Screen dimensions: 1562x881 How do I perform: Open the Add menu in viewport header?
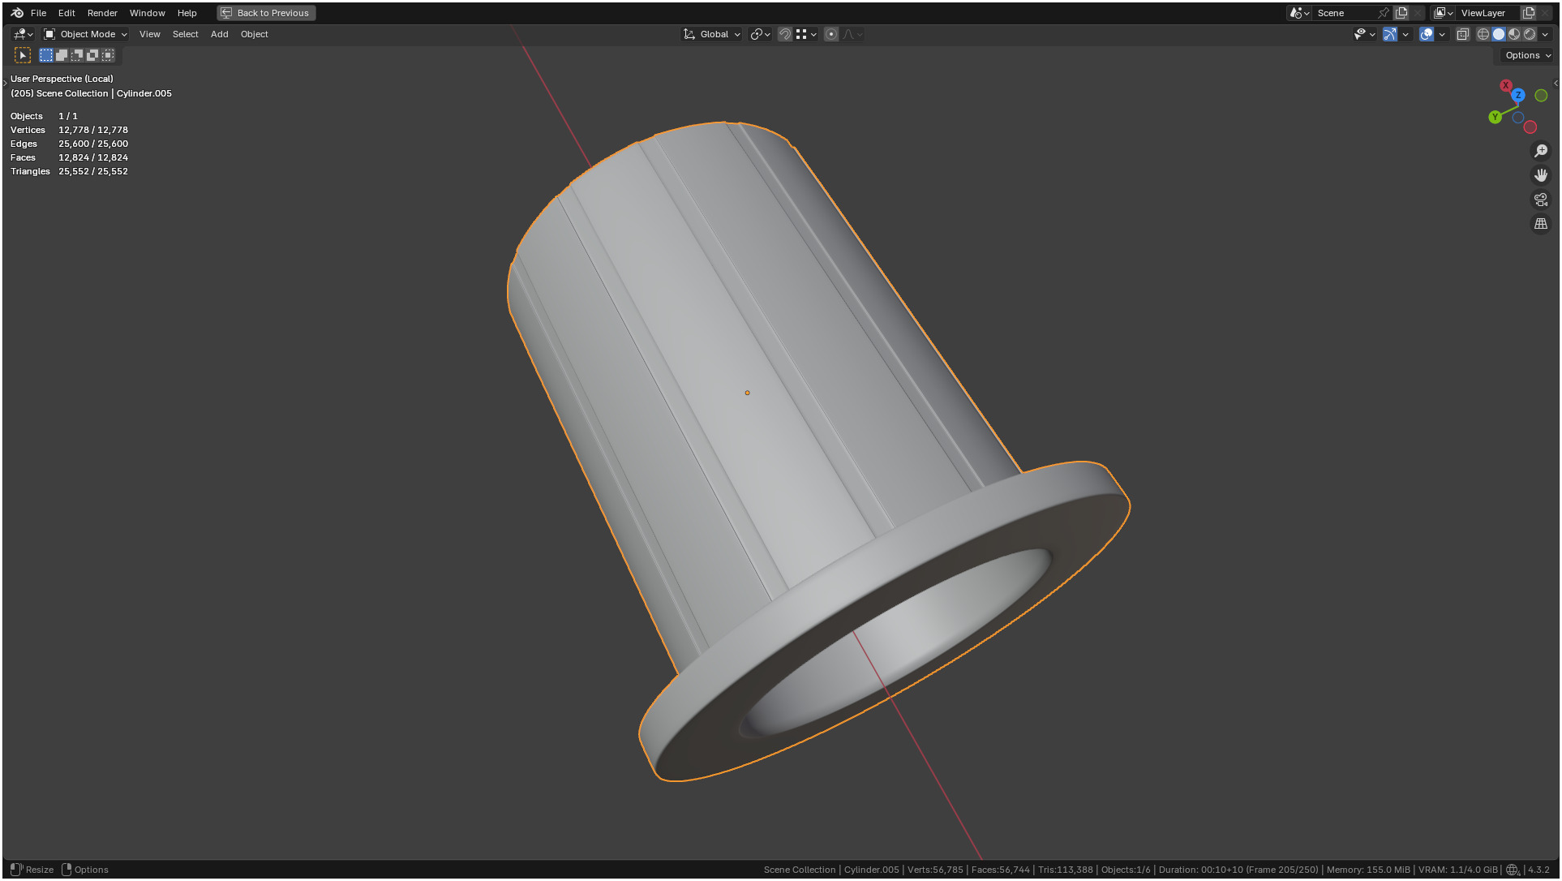219,34
